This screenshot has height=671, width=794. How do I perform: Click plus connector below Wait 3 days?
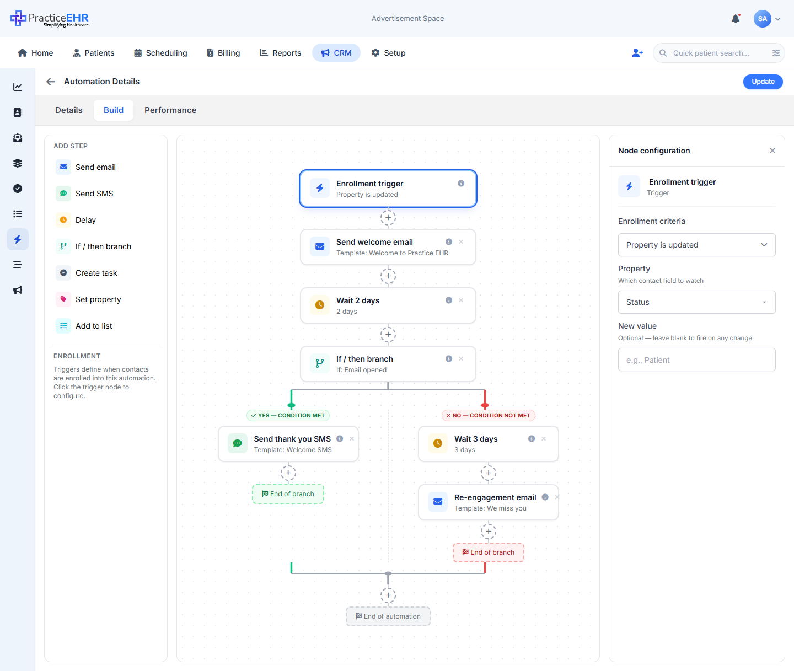pyautogui.click(x=489, y=473)
